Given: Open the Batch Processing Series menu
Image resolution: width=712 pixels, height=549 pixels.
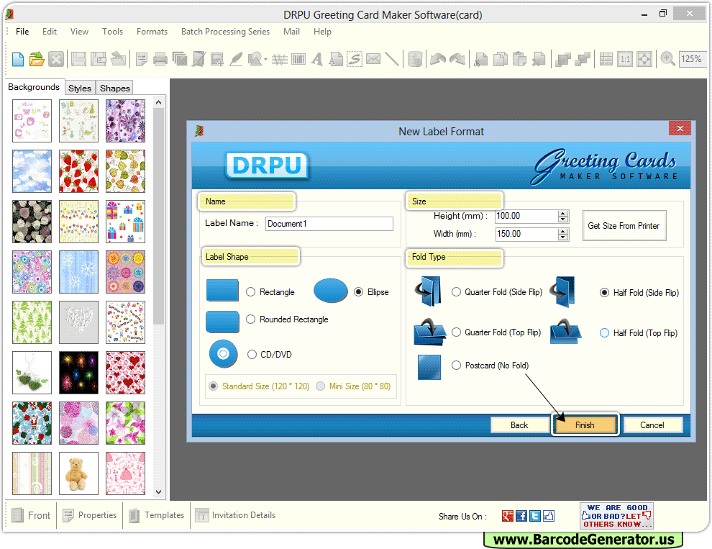Looking at the screenshot, I should (x=225, y=32).
